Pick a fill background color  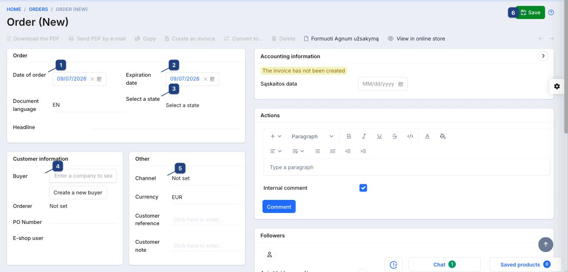pyautogui.click(x=443, y=136)
